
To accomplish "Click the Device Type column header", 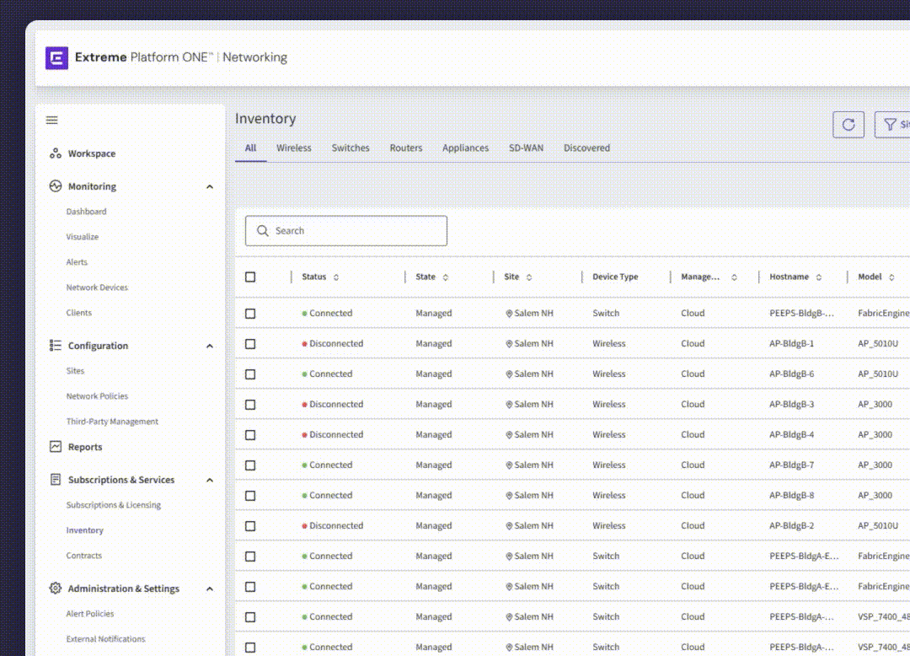I will pyautogui.click(x=615, y=277).
